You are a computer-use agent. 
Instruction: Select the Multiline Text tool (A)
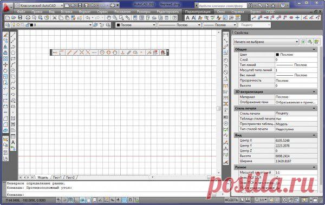pos(13,142)
